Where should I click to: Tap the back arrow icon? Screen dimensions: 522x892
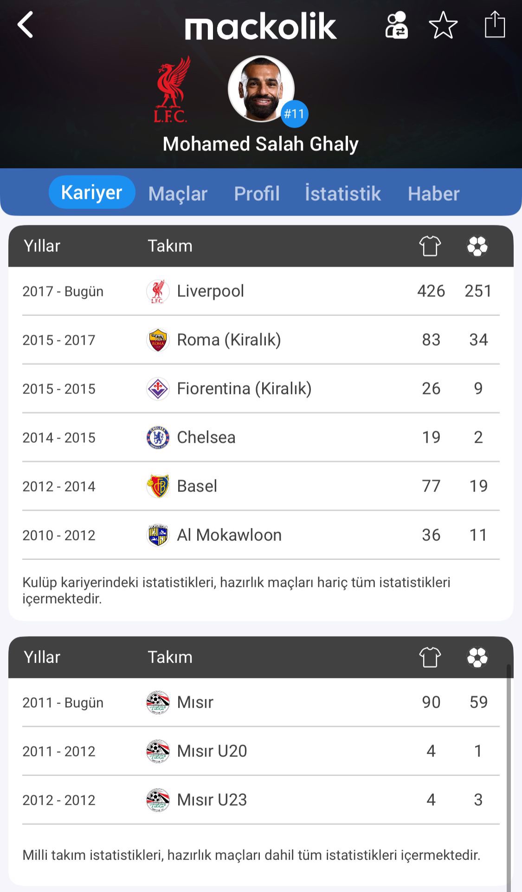(26, 25)
